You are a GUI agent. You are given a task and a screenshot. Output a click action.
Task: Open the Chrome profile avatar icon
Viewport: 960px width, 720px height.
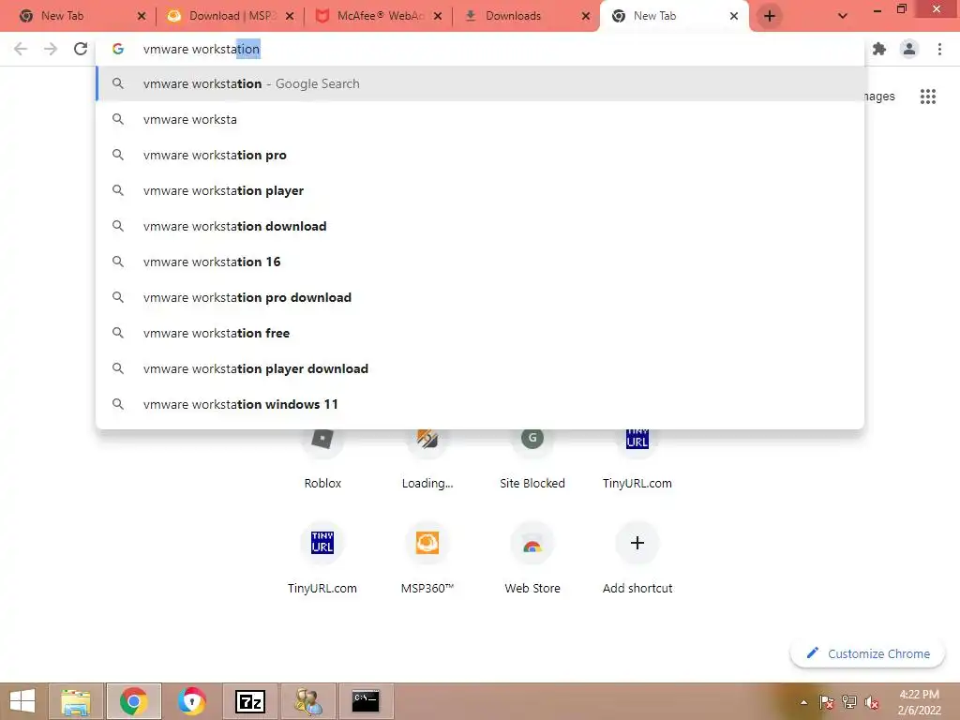(909, 49)
